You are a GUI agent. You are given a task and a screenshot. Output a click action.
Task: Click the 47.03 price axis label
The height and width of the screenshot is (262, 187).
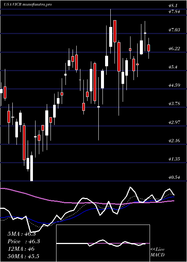coord(174,30)
